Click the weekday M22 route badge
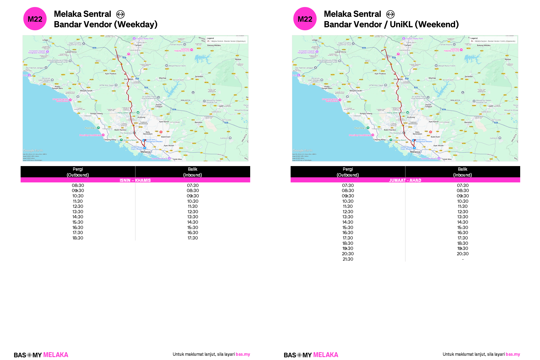The height and width of the screenshot is (360, 540). coord(35,19)
